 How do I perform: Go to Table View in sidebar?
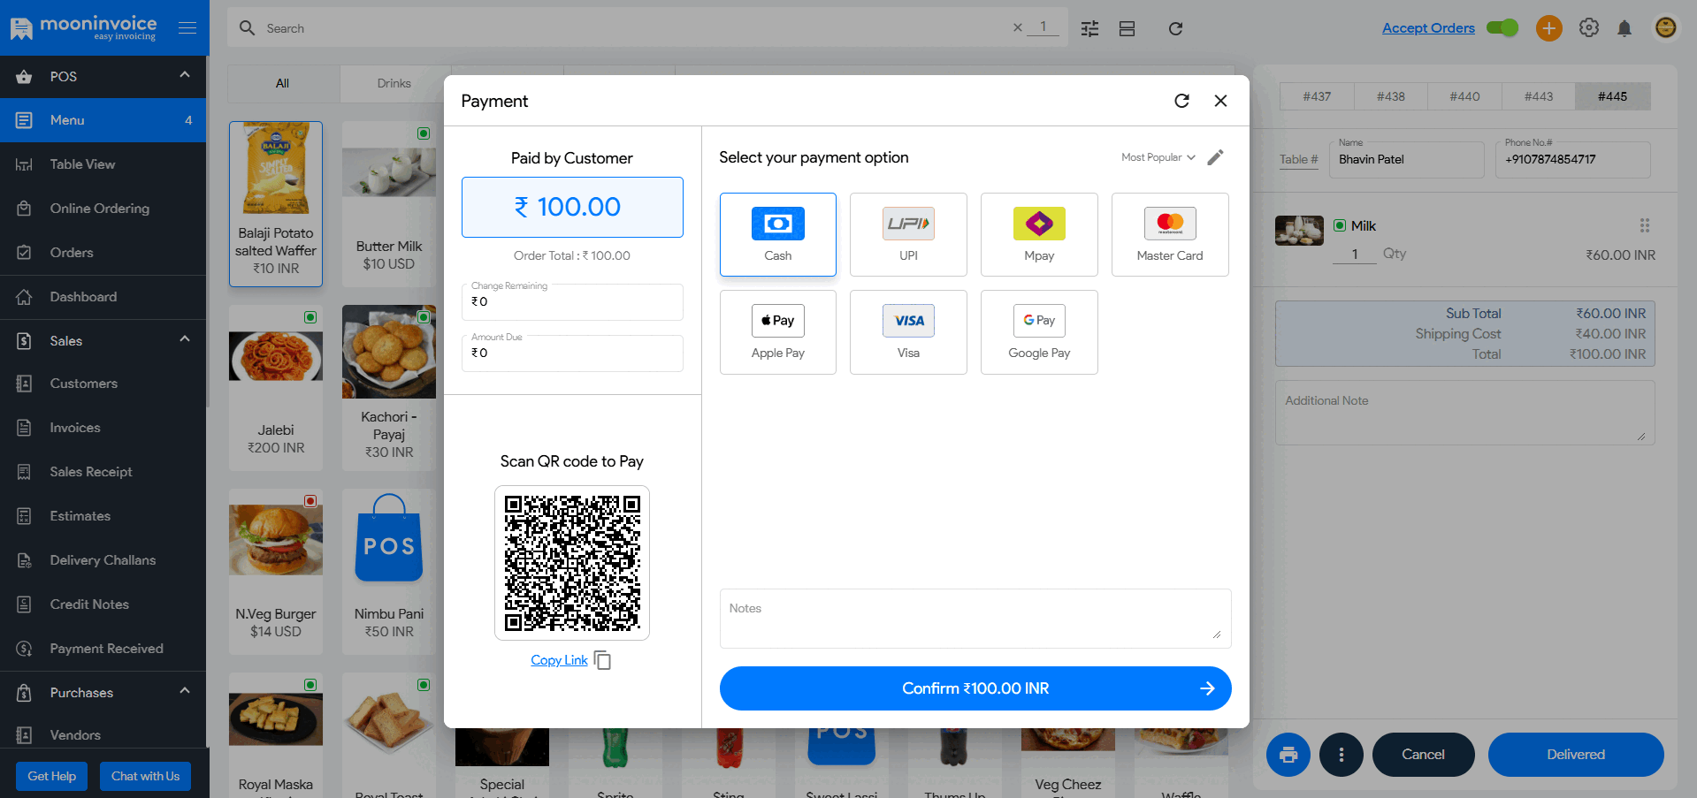pos(103,164)
